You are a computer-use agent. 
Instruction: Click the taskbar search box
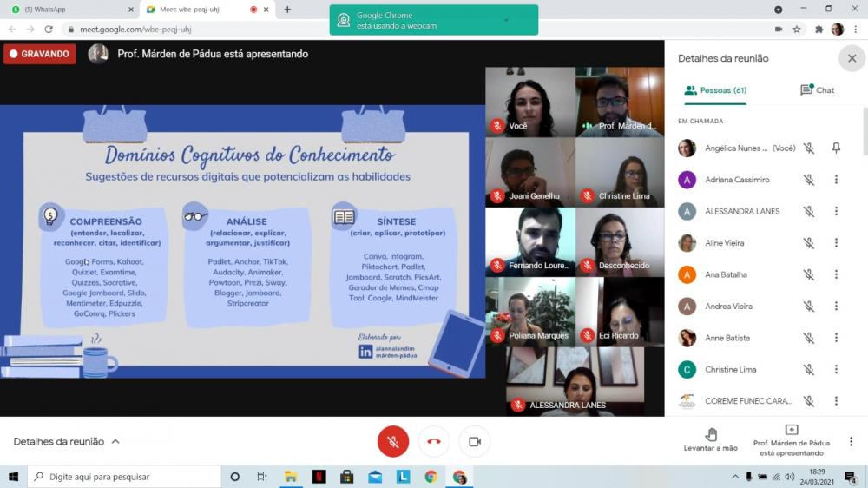(x=124, y=477)
